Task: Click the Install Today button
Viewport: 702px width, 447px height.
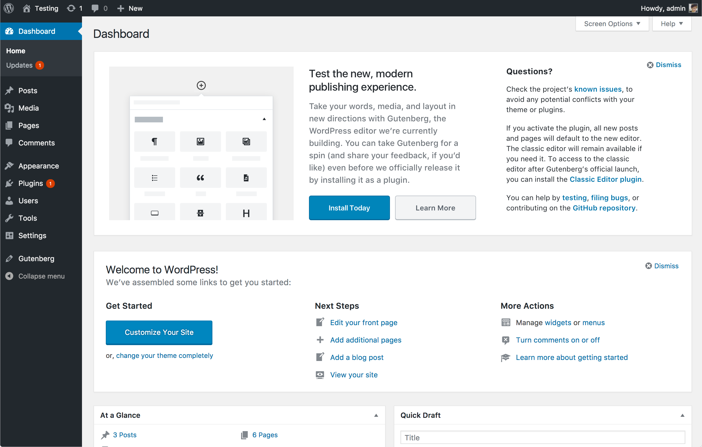Action: pos(349,208)
